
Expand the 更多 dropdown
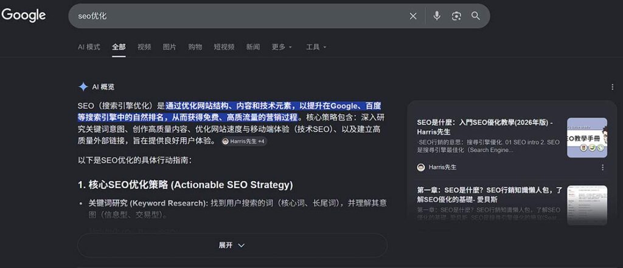point(282,47)
